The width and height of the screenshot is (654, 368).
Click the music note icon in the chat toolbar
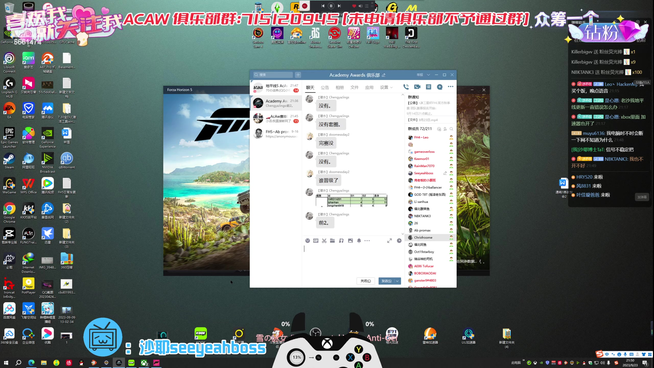341,241
